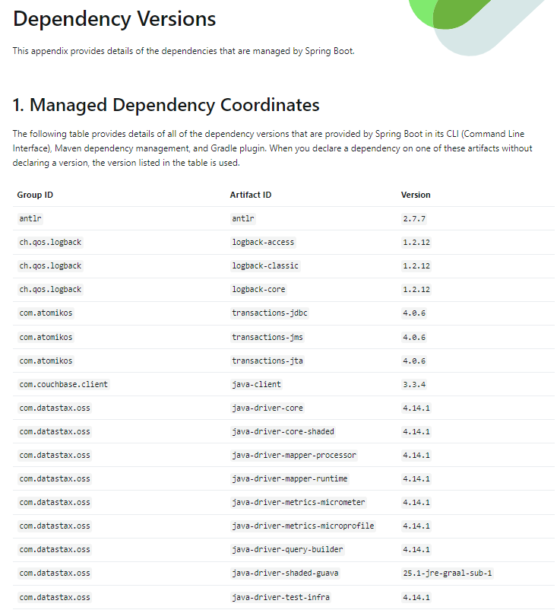Select the java-driver-shaded-guava artifact cell

pyautogui.click(x=285, y=573)
